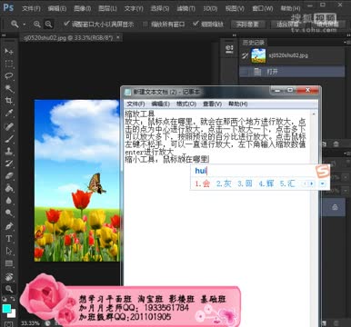Viewport: 351px width, 327px height.
Task: Click the Zoom In mode icon
Action: [x=37, y=25]
